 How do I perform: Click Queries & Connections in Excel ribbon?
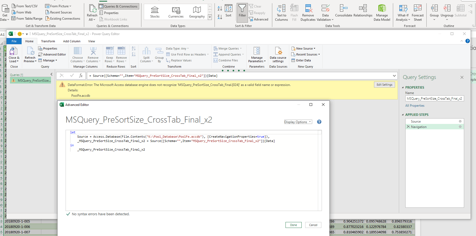(x=118, y=6)
